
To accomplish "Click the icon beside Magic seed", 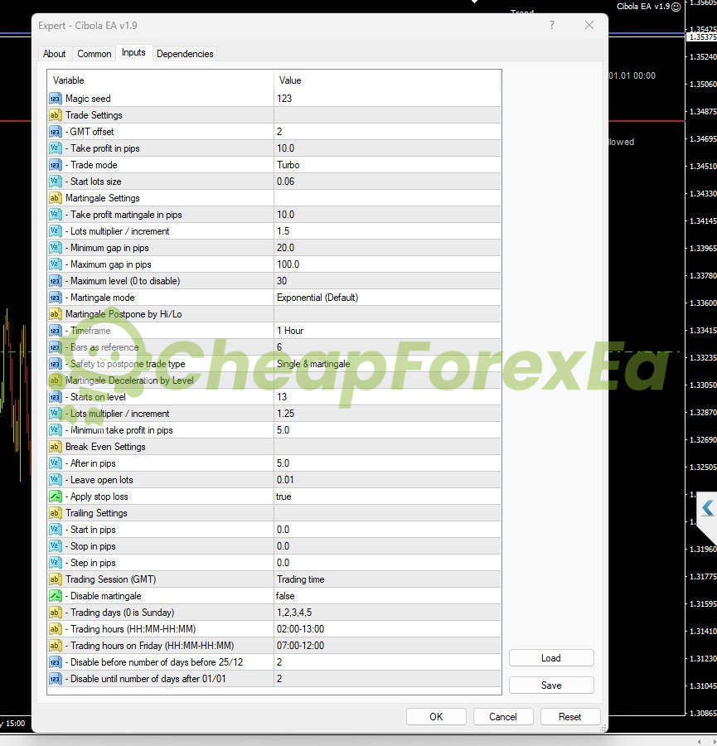I will (x=56, y=99).
